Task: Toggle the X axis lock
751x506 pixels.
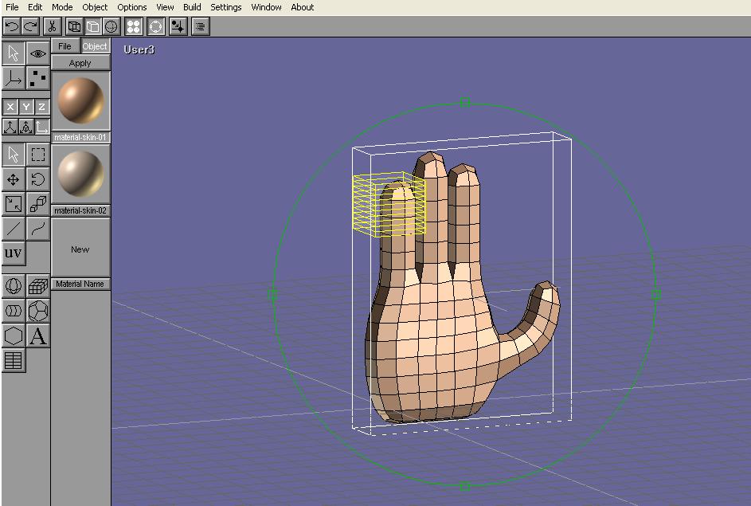Action: click(x=10, y=106)
